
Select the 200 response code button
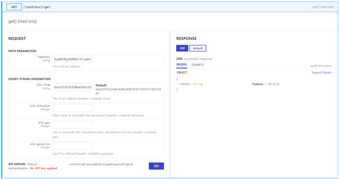point(182,48)
